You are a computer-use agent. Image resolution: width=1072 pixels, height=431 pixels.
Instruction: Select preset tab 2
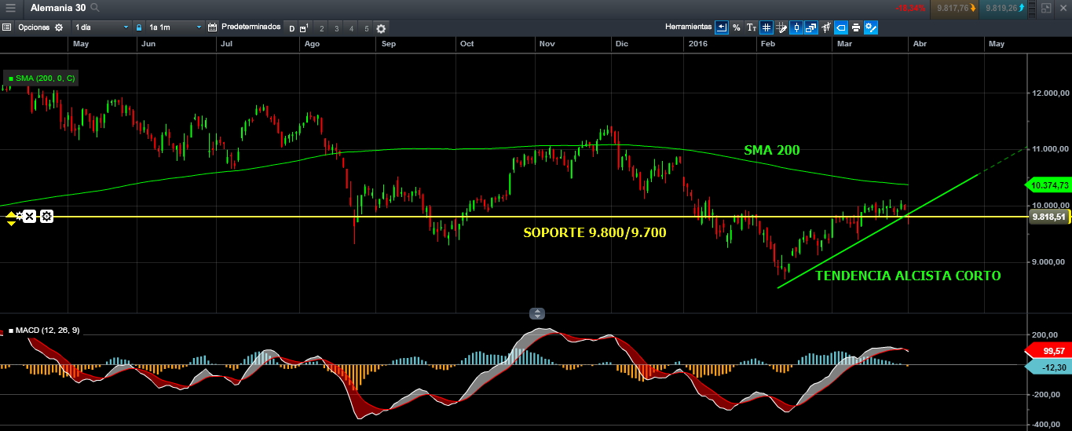321,29
